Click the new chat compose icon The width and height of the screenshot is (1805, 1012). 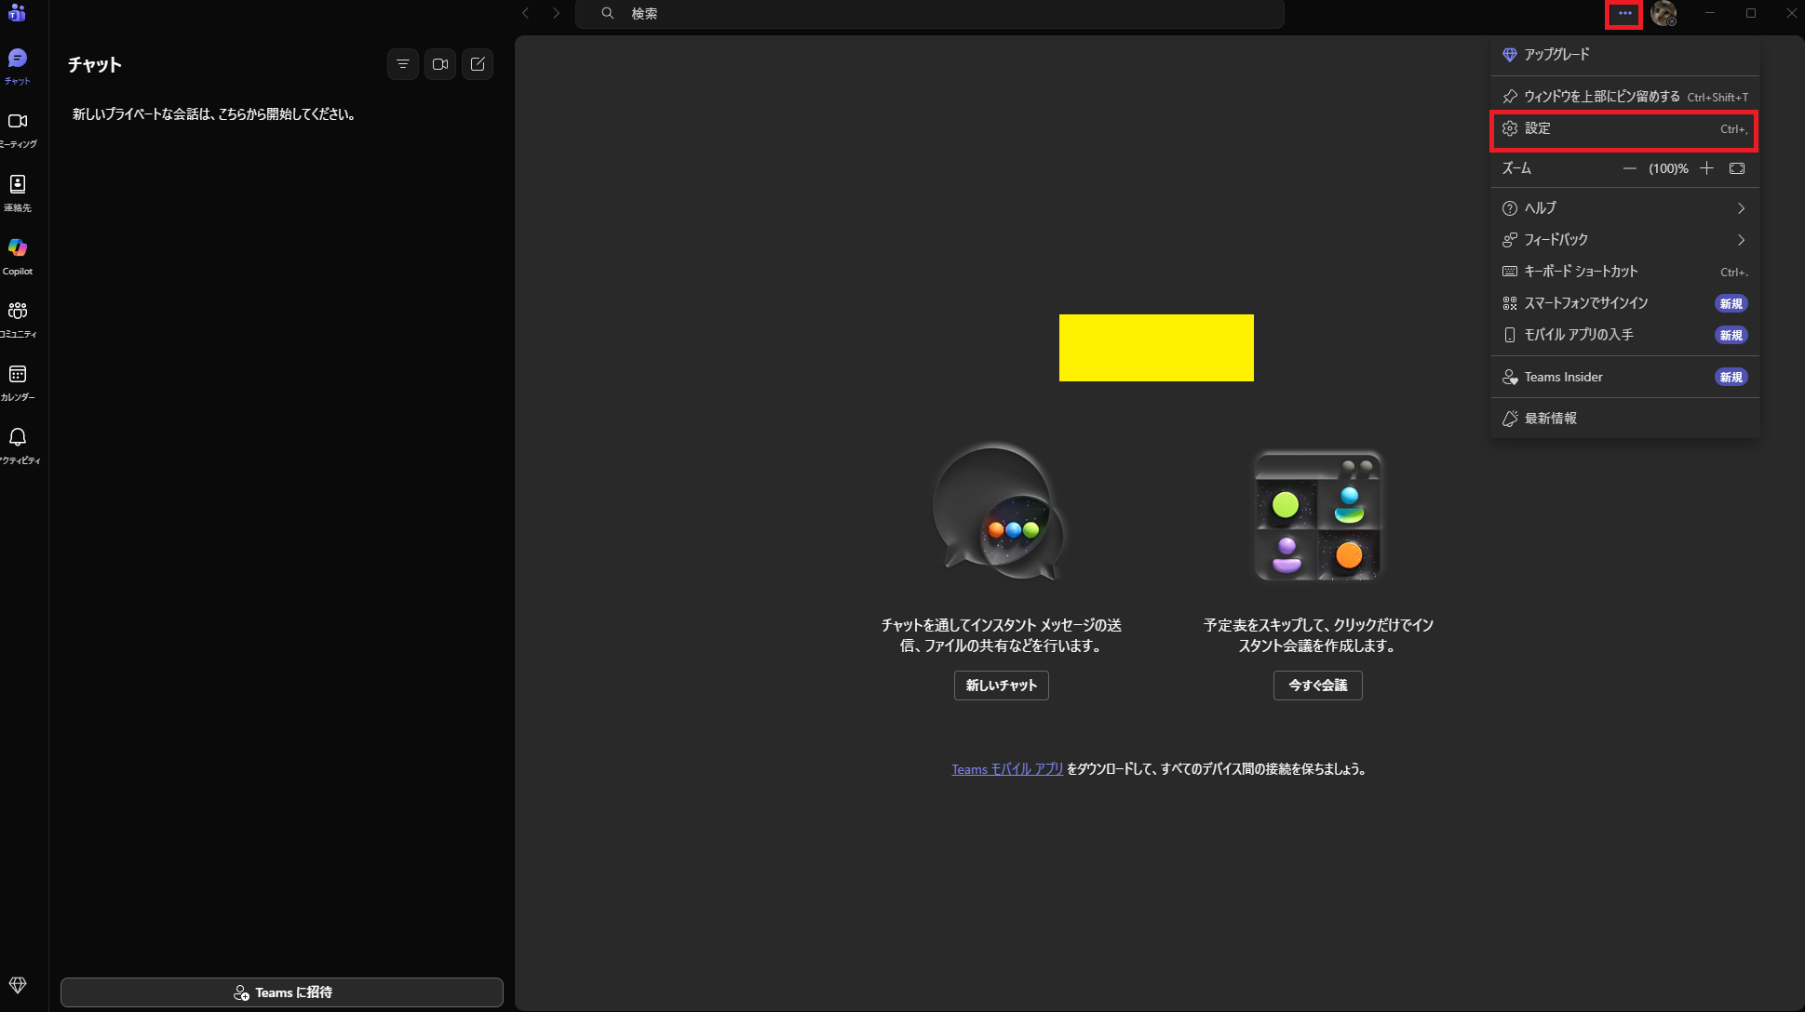click(478, 64)
